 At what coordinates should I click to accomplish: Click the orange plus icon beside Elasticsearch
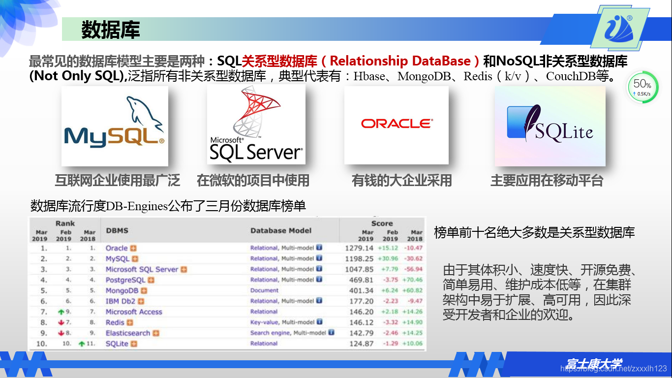pyautogui.click(x=156, y=333)
